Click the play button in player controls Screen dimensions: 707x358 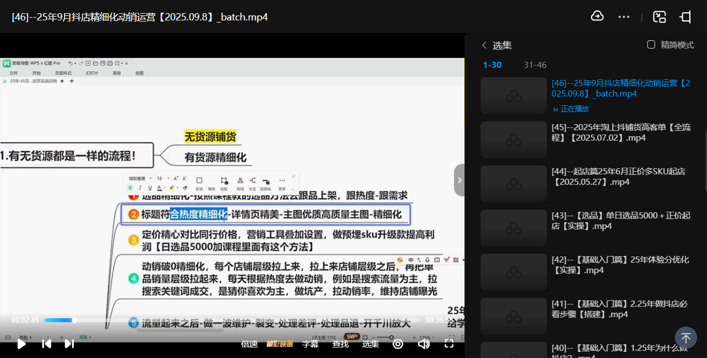pyautogui.click(x=22, y=344)
